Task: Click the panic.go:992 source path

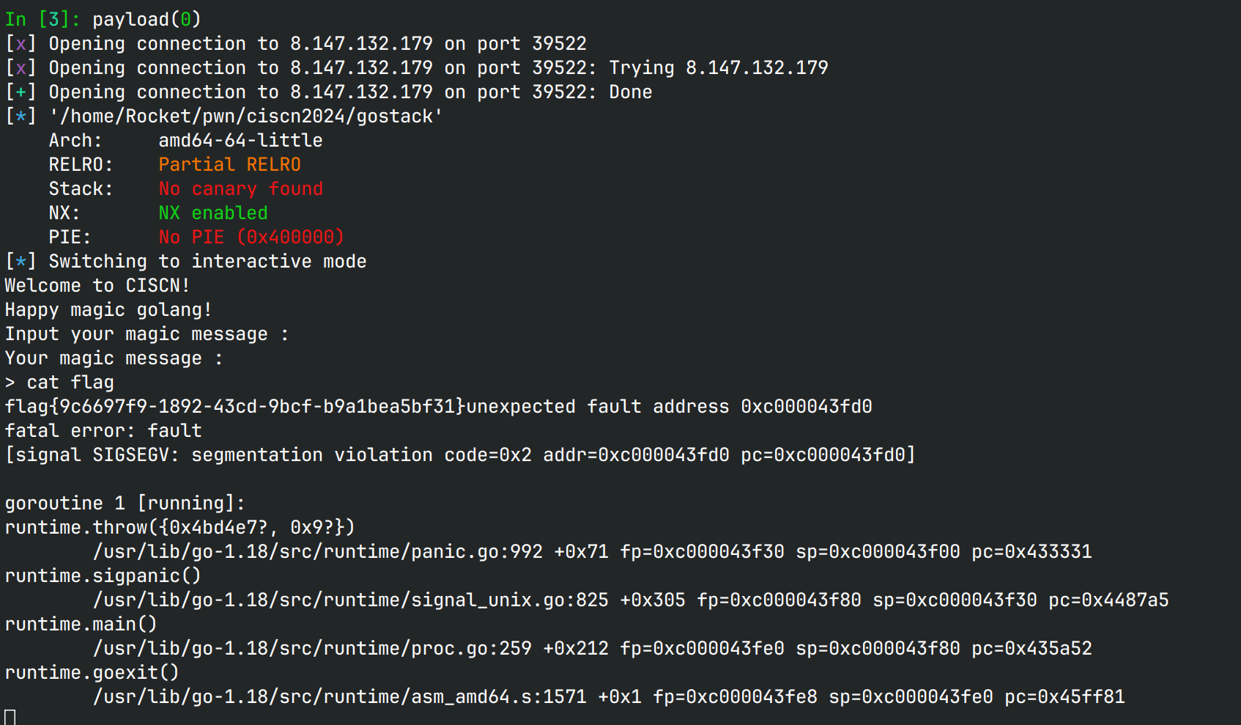Action: click(x=318, y=552)
